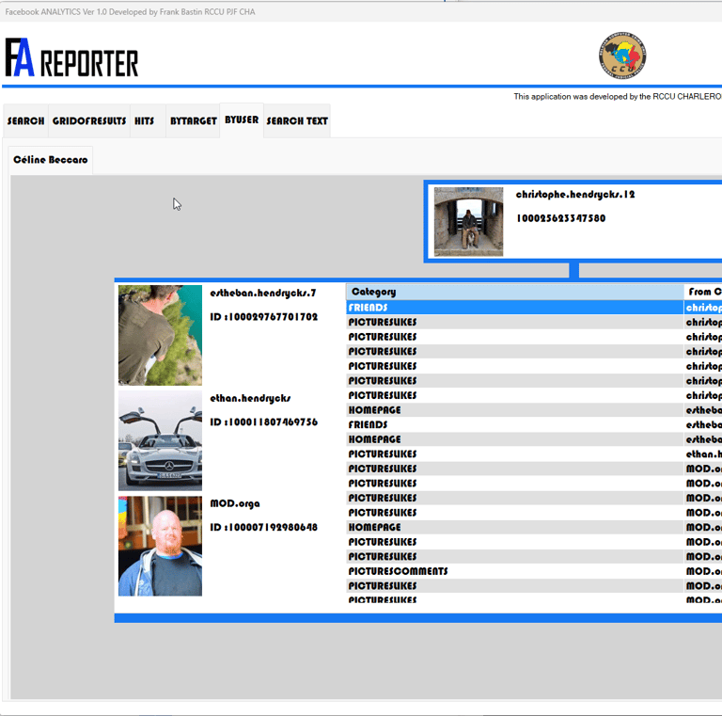This screenshot has height=716, width=722.
Task: Click the ethan.hendrycks name label
Action: [250, 398]
